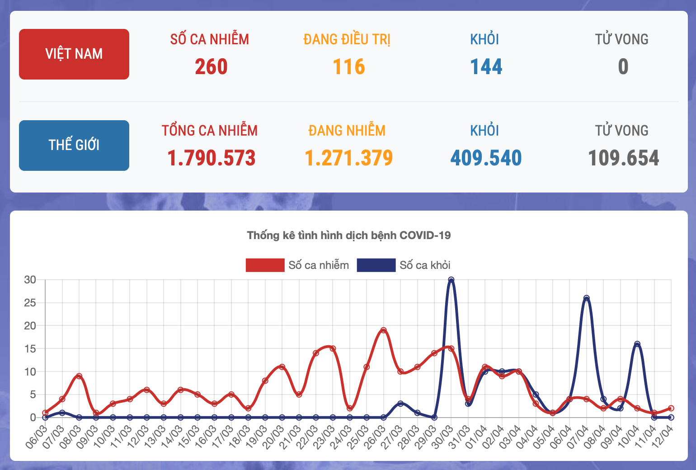Click the blue THẾ GIỚI button

[74, 146]
